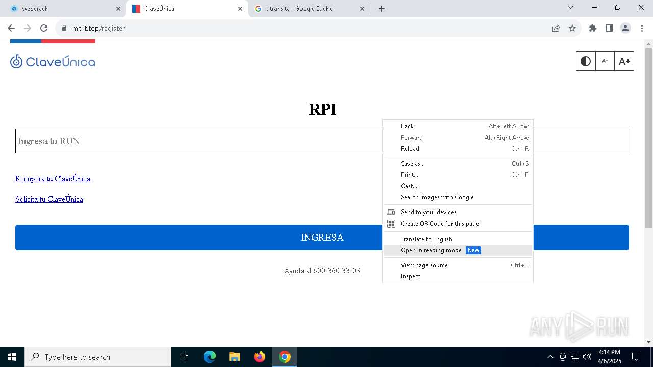Go back using browser back arrow
Screen dimensions: 653x367
pos(11,28)
